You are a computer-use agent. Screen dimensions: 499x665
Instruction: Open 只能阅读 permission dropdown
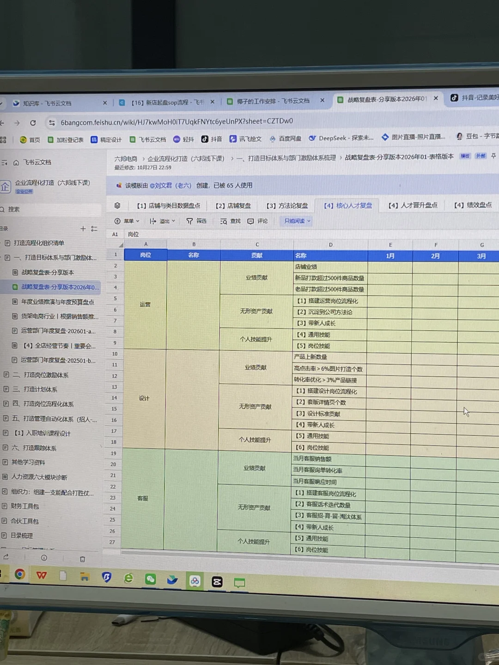(x=297, y=221)
